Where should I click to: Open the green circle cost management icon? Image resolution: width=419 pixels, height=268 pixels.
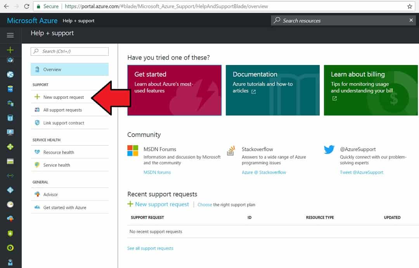(10, 248)
